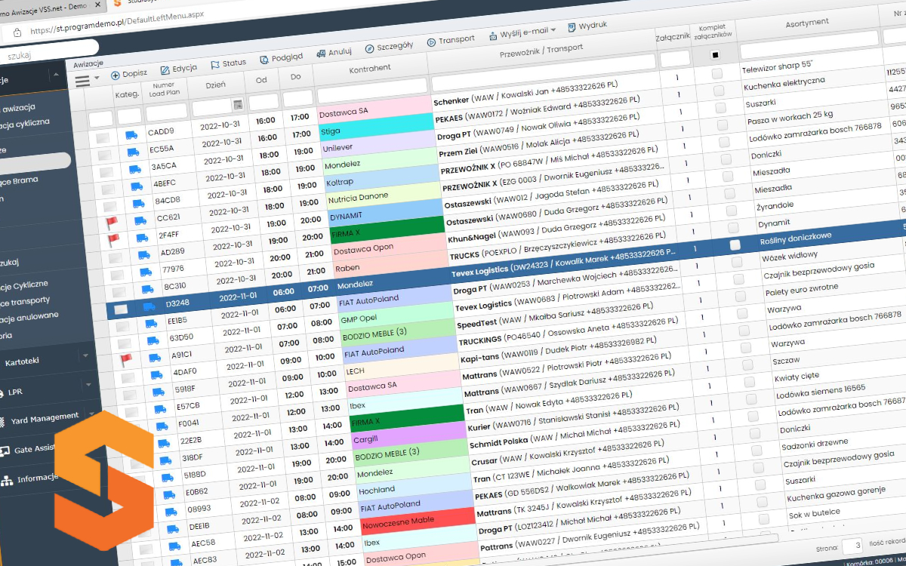Open Wyślij e-mail dropdown
906x566 pixels.
(x=522, y=32)
